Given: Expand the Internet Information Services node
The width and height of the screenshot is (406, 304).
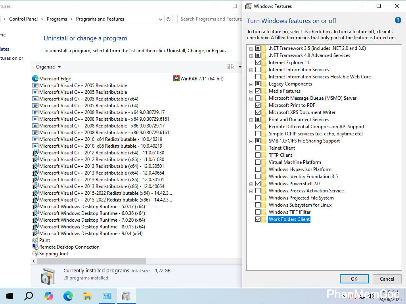Looking at the screenshot, I should click(251, 70).
